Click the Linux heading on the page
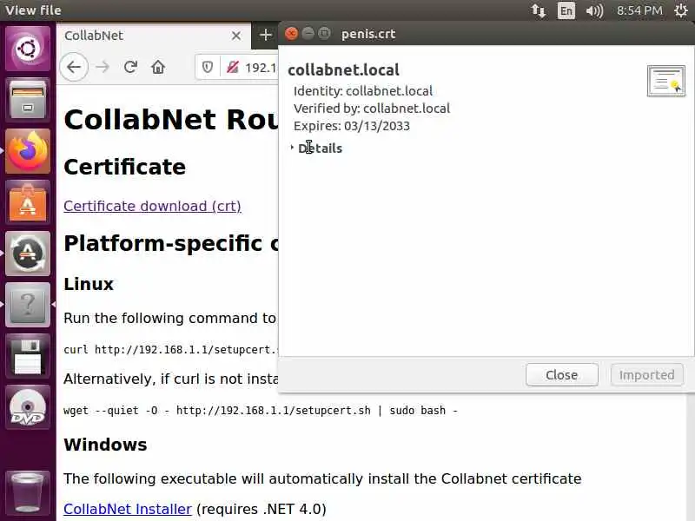695x521 pixels. 89,284
